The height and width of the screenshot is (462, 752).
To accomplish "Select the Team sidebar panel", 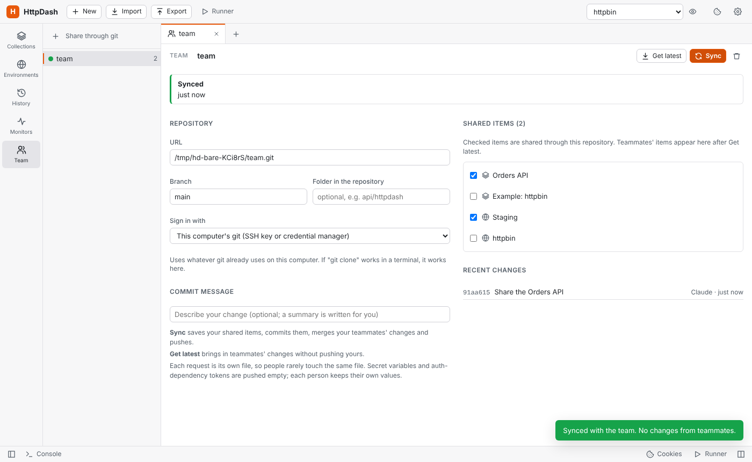I will point(21,154).
